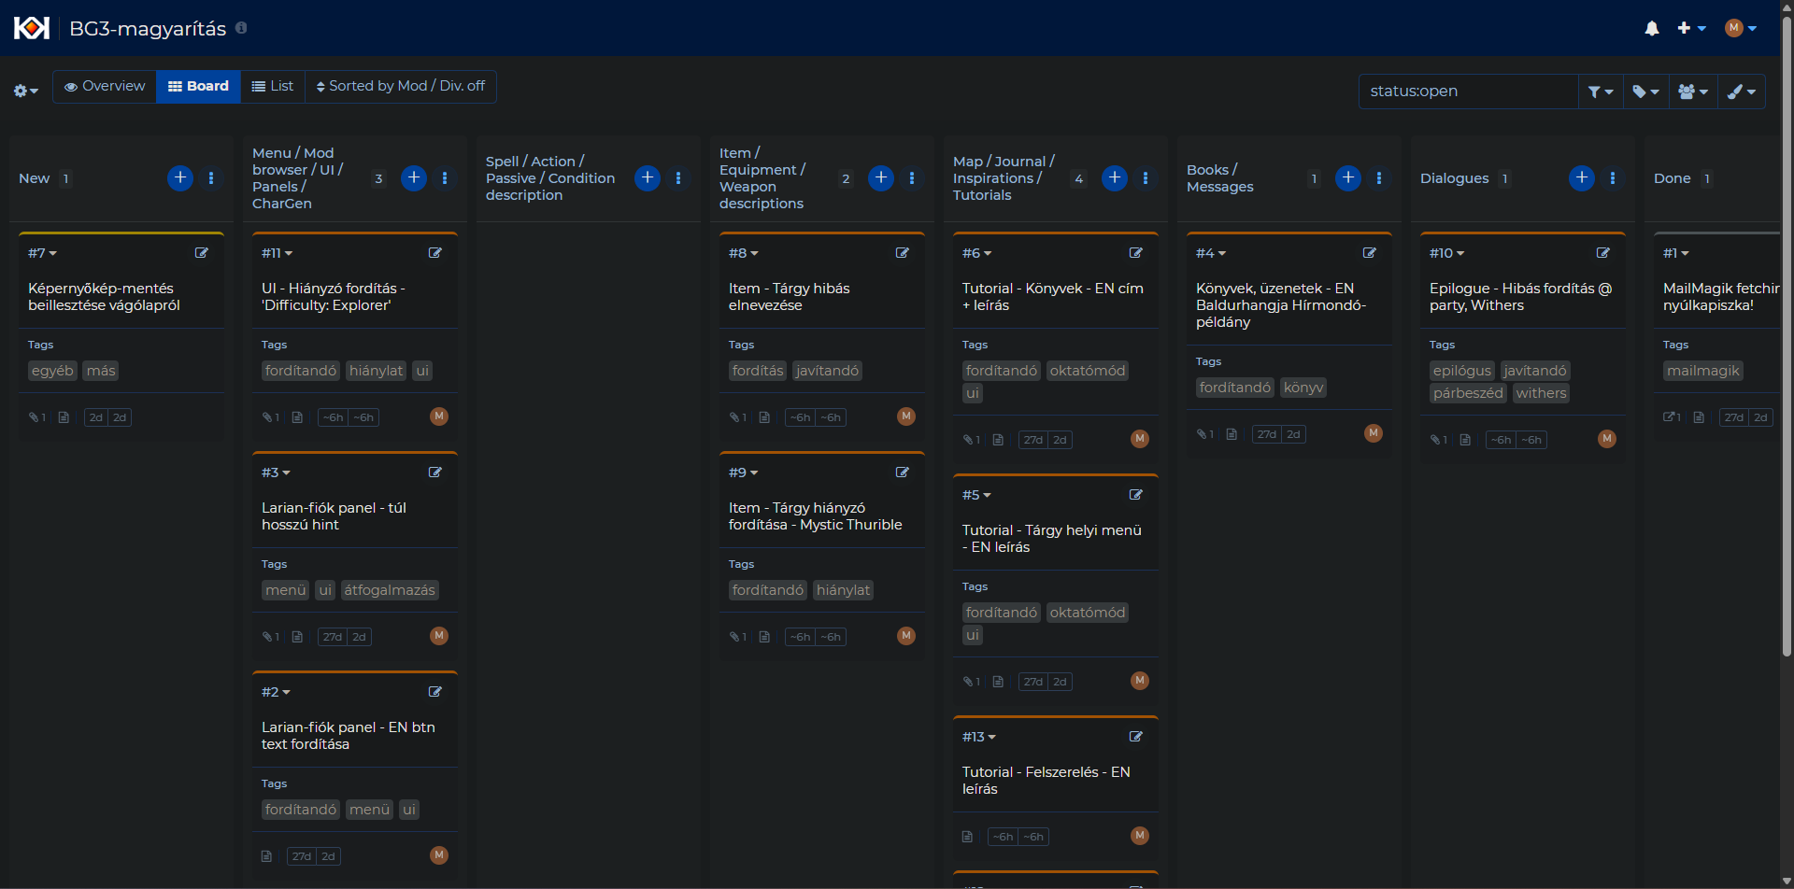Open Spell / Action column options menu
Image resolution: width=1794 pixels, height=889 pixels.
[x=678, y=178]
